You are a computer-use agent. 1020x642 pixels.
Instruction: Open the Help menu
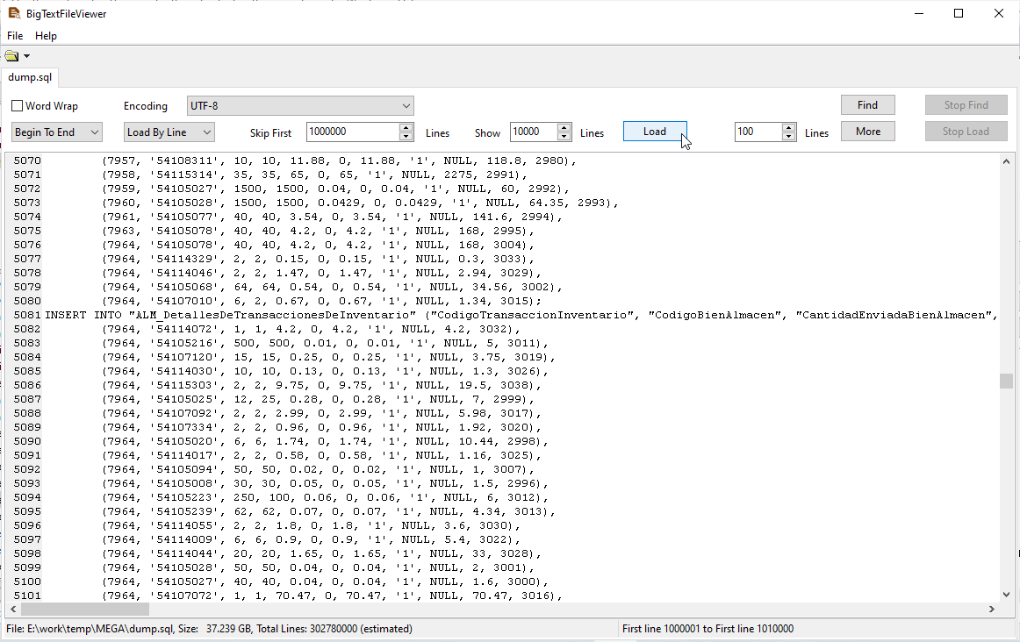46,36
